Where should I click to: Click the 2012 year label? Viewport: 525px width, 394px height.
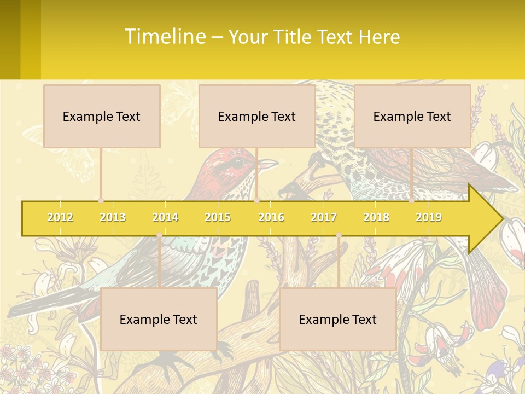60,217
